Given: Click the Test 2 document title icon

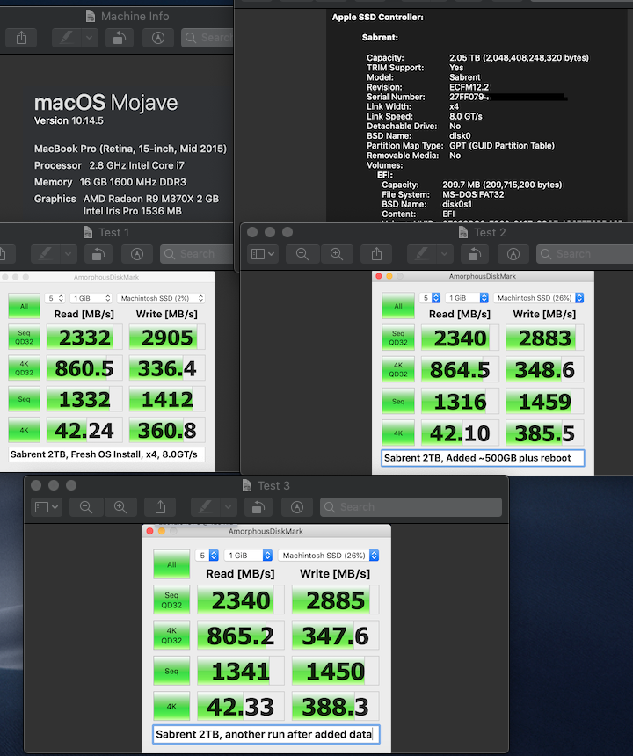Looking at the screenshot, I should 463,232.
